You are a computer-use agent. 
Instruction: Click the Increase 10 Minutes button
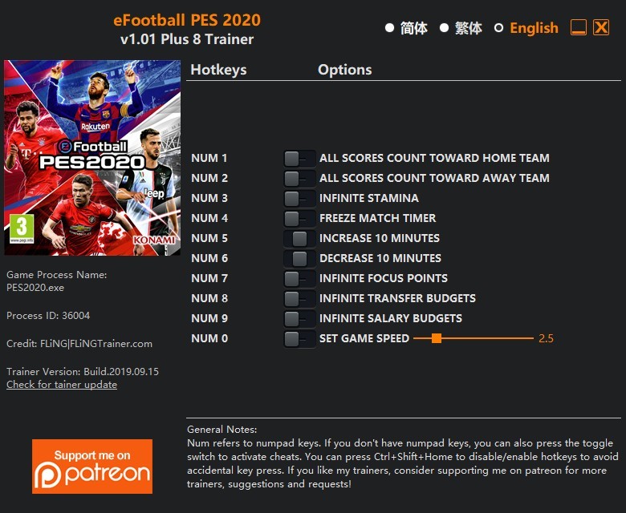coord(299,238)
